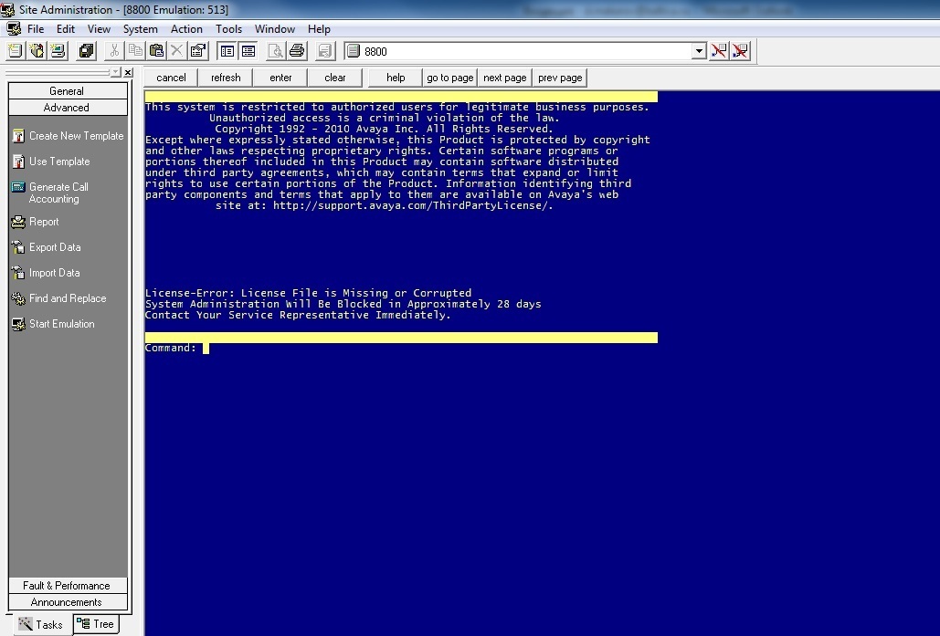Click the Site Administration title bar icon
Viewport: 940px width, 636px height.
point(8,10)
